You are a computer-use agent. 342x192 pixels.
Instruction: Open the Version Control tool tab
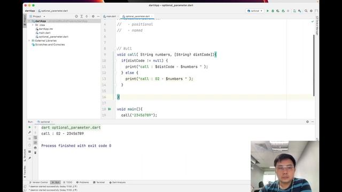pos(38,182)
